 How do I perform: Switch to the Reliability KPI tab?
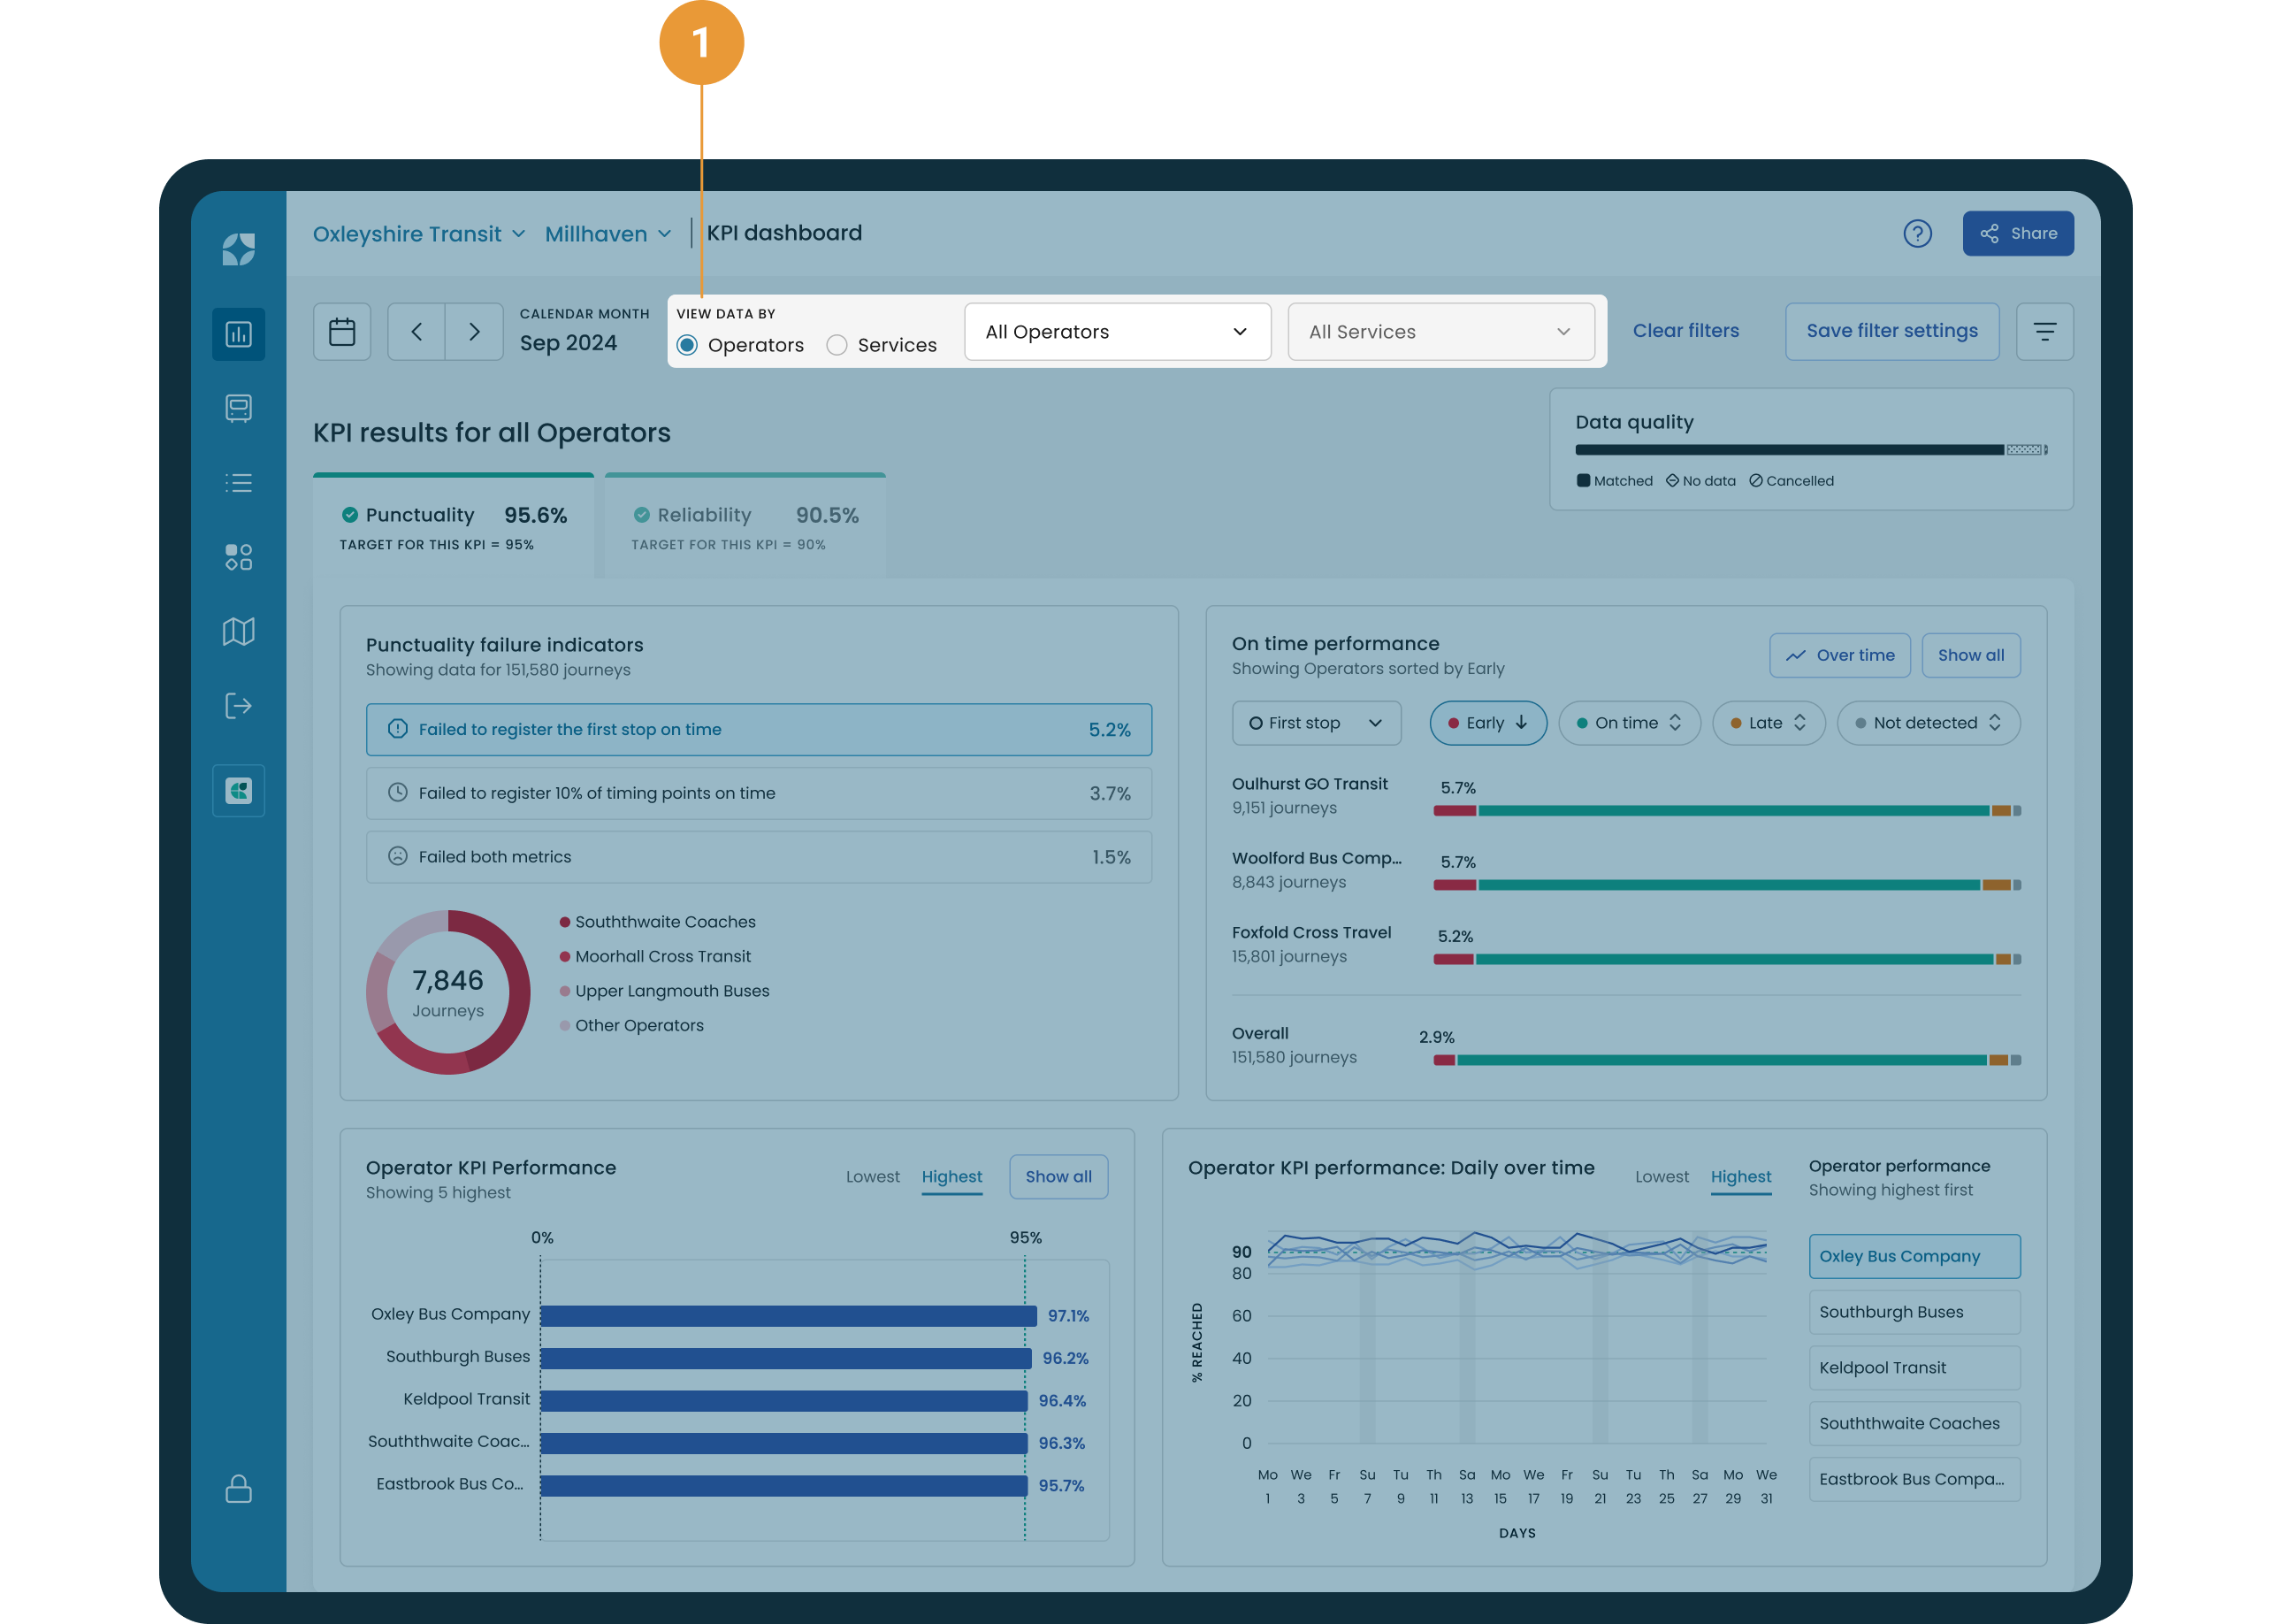point(745,526)
